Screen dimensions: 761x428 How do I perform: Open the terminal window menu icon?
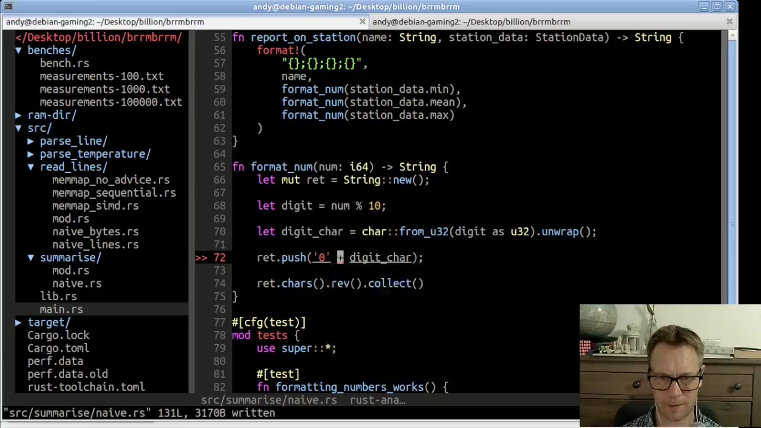point(8,6)
